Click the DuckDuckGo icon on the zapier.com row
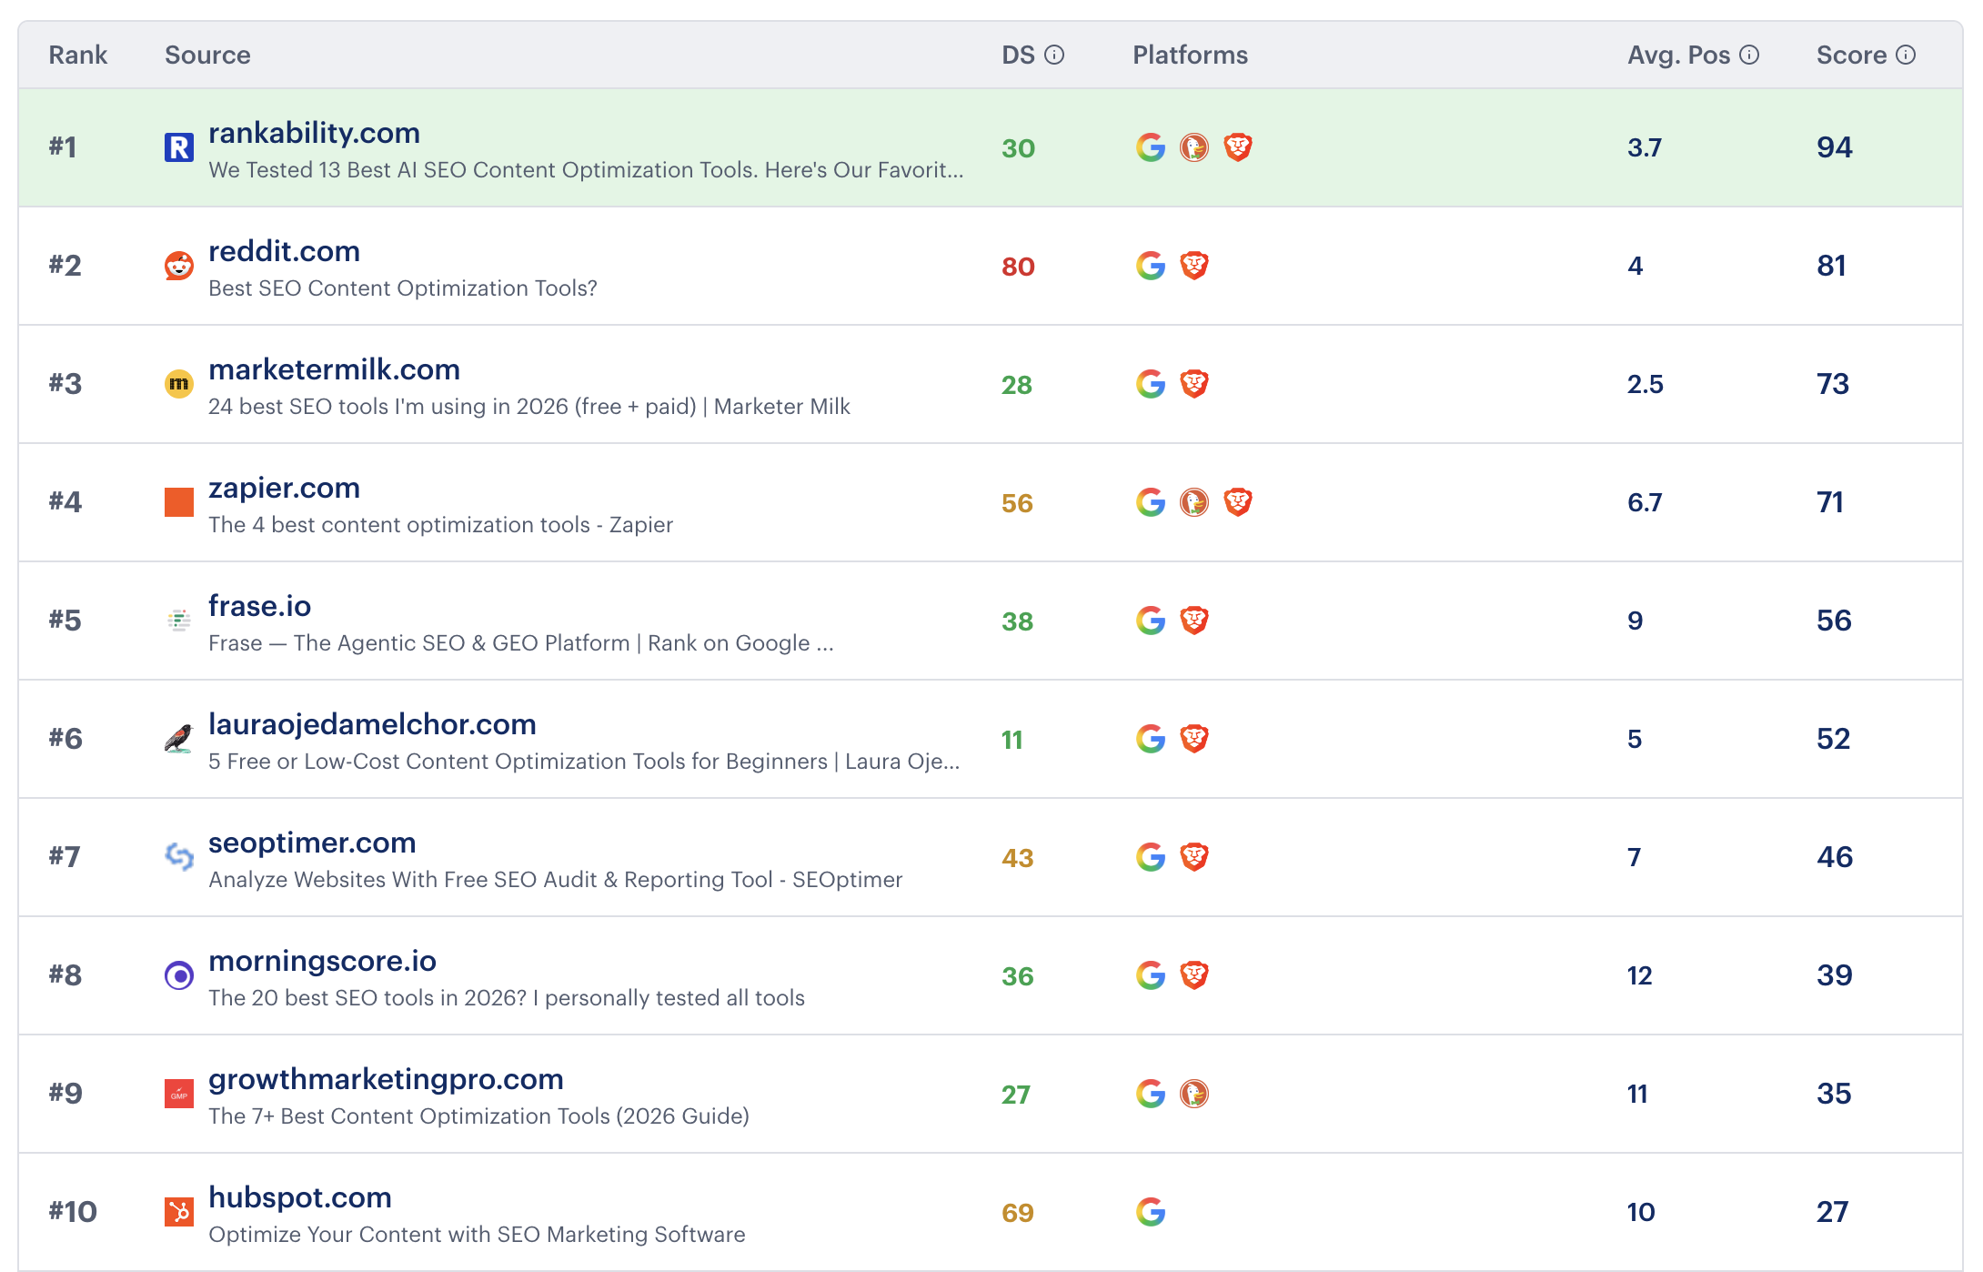 pyautogui.click(x=1194, y=501)
